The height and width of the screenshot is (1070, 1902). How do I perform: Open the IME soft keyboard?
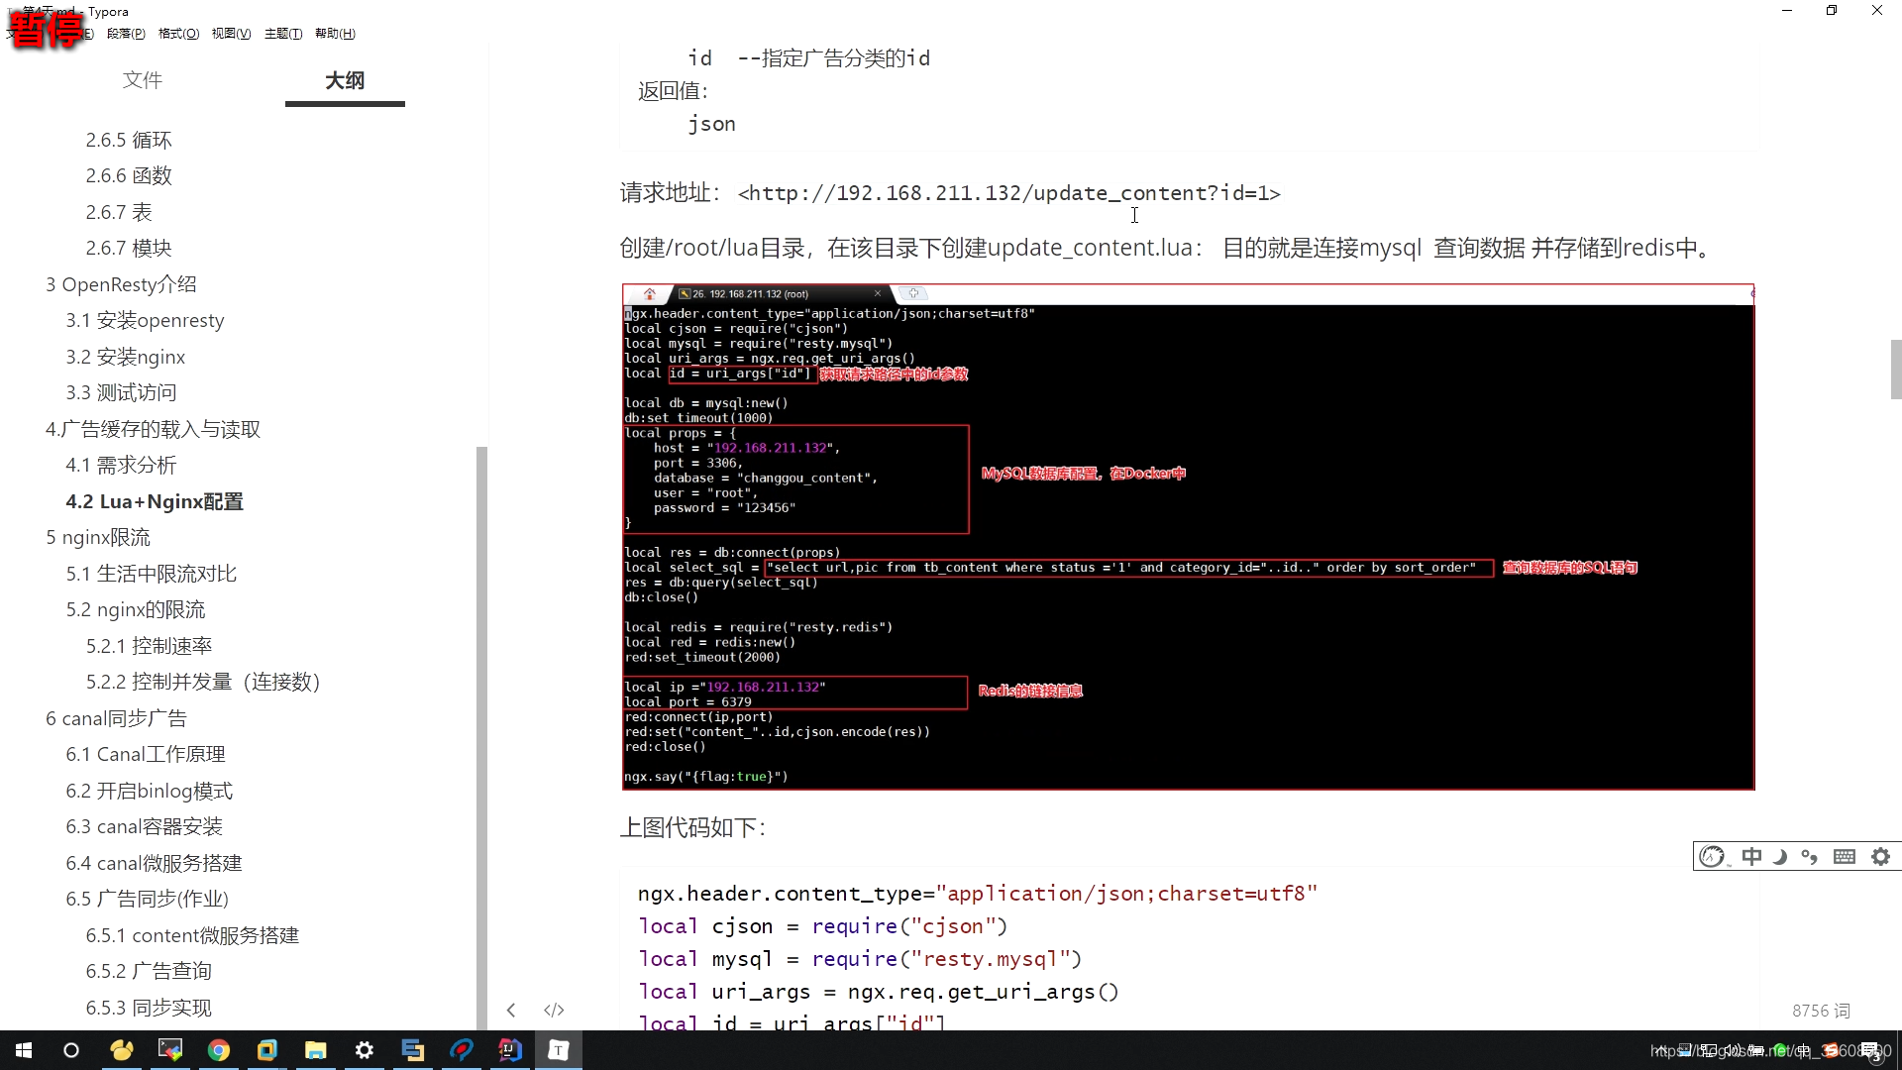(x=1845, y=856)
